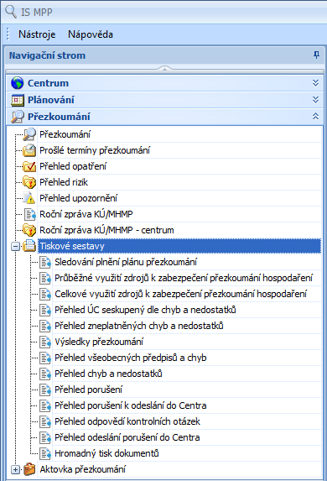The image size is (327, 481).
Task: Click the Hromadný tisk dokumentů icon
Action: tap(45, 453)
